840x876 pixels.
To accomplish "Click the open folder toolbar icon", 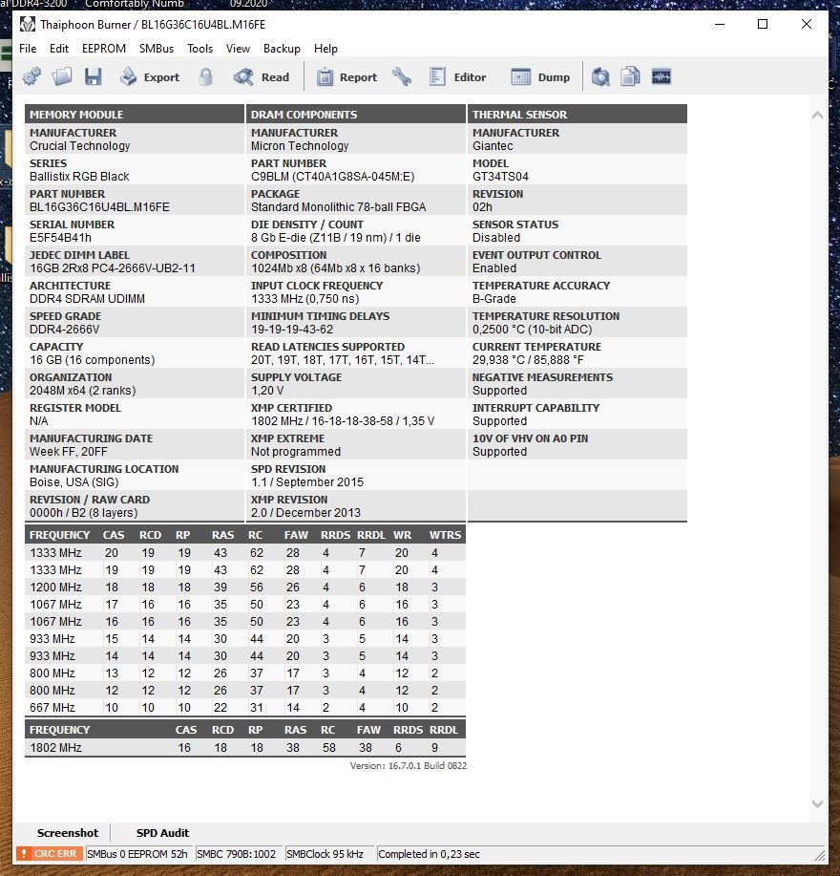I will 62,76.
